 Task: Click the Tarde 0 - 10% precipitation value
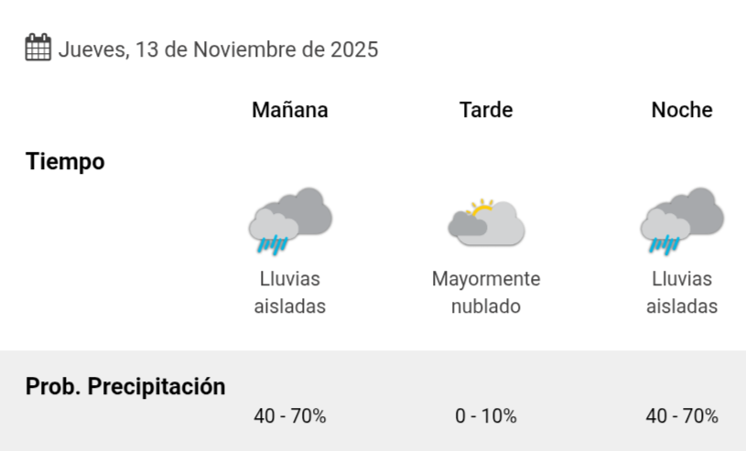(486, 416)
